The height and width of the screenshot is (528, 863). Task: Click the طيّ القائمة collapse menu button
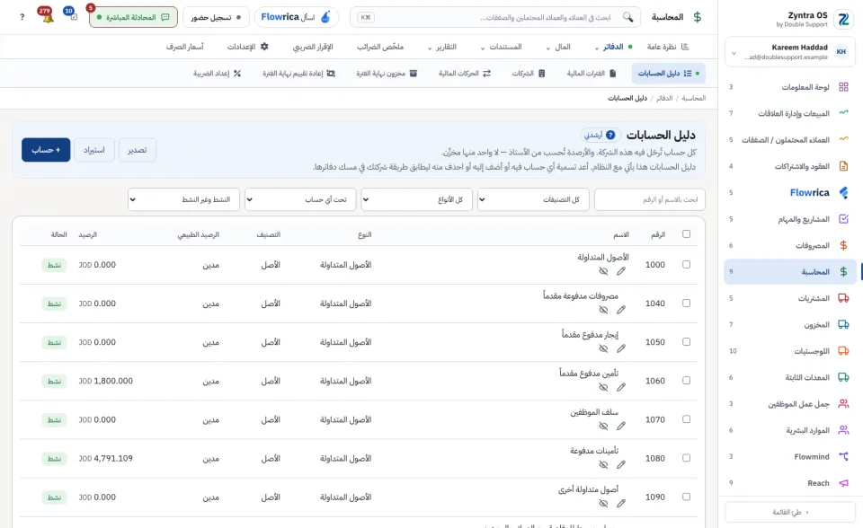(790, 512)
